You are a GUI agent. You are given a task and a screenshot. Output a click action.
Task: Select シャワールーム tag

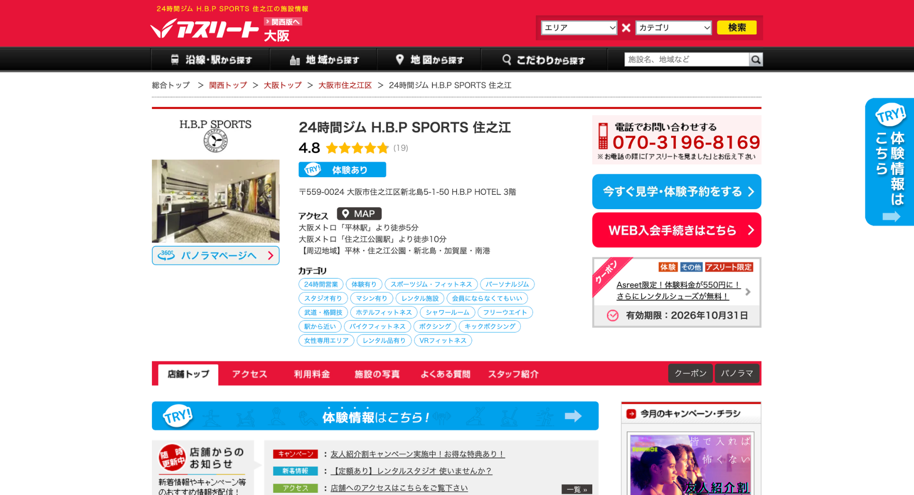447,313
